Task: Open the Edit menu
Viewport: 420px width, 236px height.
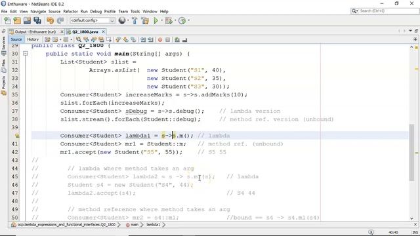Action: point(13,12)
